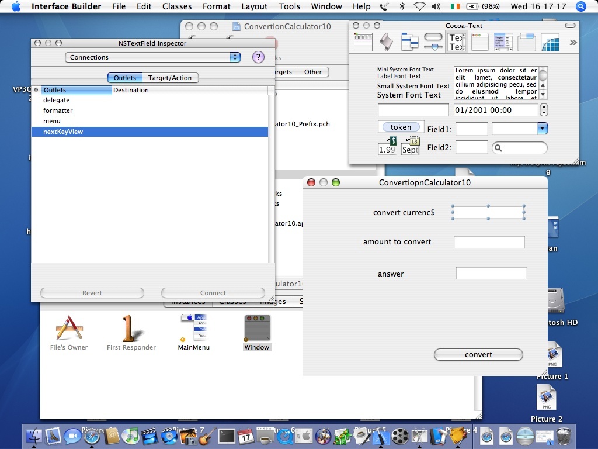Select the nextKeyView outlet row
The width and height of the screenshot is (598, 449).
tap(150, 132)
